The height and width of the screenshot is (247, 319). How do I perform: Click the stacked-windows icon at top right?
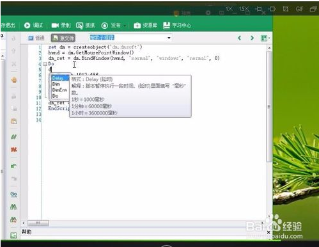pyautogui.click(x=313, y=9)
